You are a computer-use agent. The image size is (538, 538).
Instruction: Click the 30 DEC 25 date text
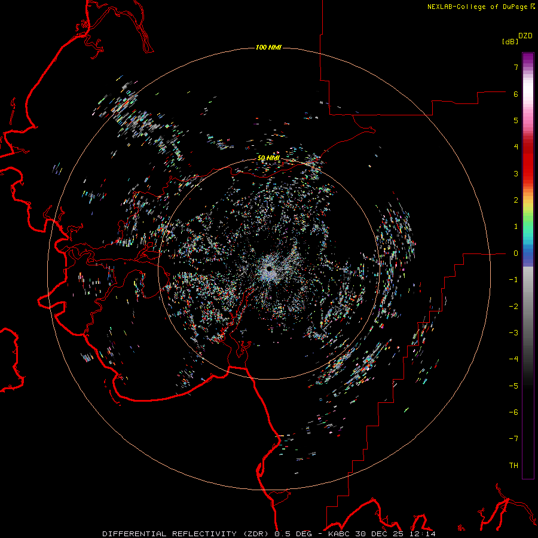point(378,534)
